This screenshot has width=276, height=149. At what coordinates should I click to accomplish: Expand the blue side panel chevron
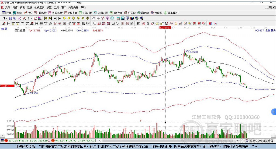pos(274,112)
